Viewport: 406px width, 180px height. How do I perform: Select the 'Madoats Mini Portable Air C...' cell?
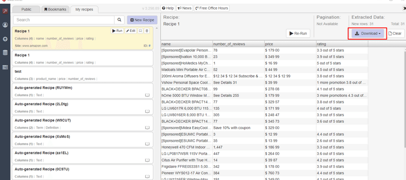[187, 70]
